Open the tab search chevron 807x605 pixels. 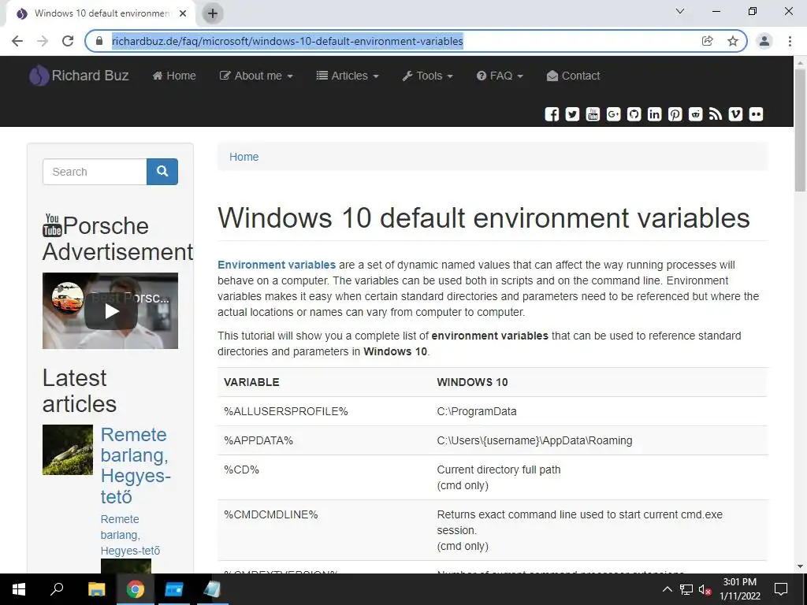(680, 11)
